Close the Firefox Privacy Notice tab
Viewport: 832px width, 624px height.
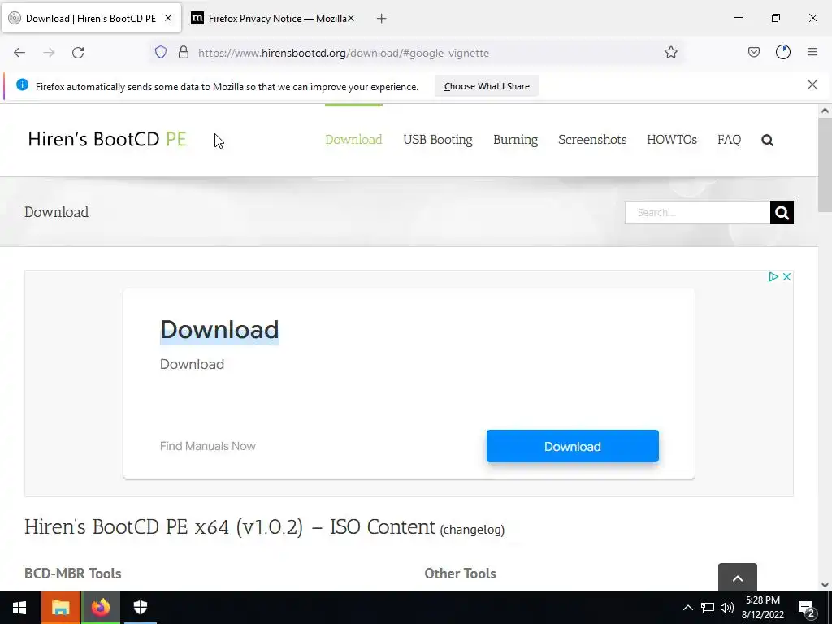pyautogui.click(x=351, y=18)
